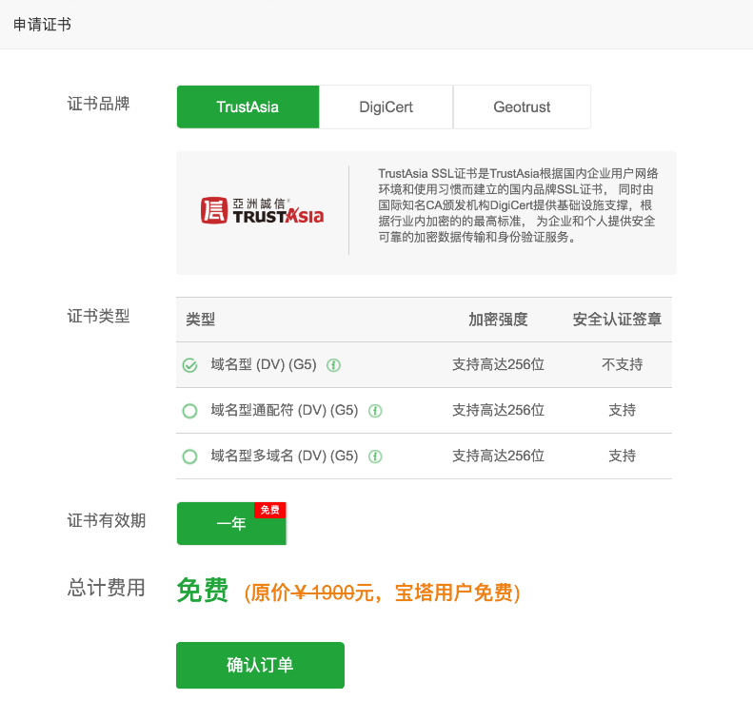Select the 域名型多域名 (DV) (G5) radio option
Screen dimensions: 753x719
pos(189,457)
